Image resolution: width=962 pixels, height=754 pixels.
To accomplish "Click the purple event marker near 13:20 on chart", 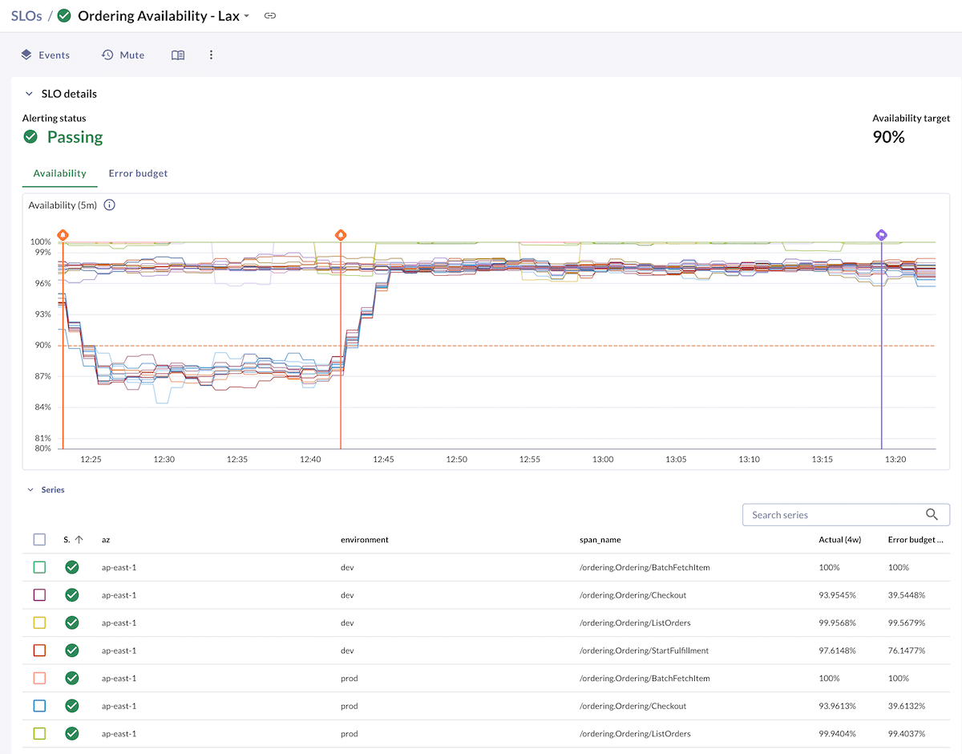I will (x=881, y=235).
